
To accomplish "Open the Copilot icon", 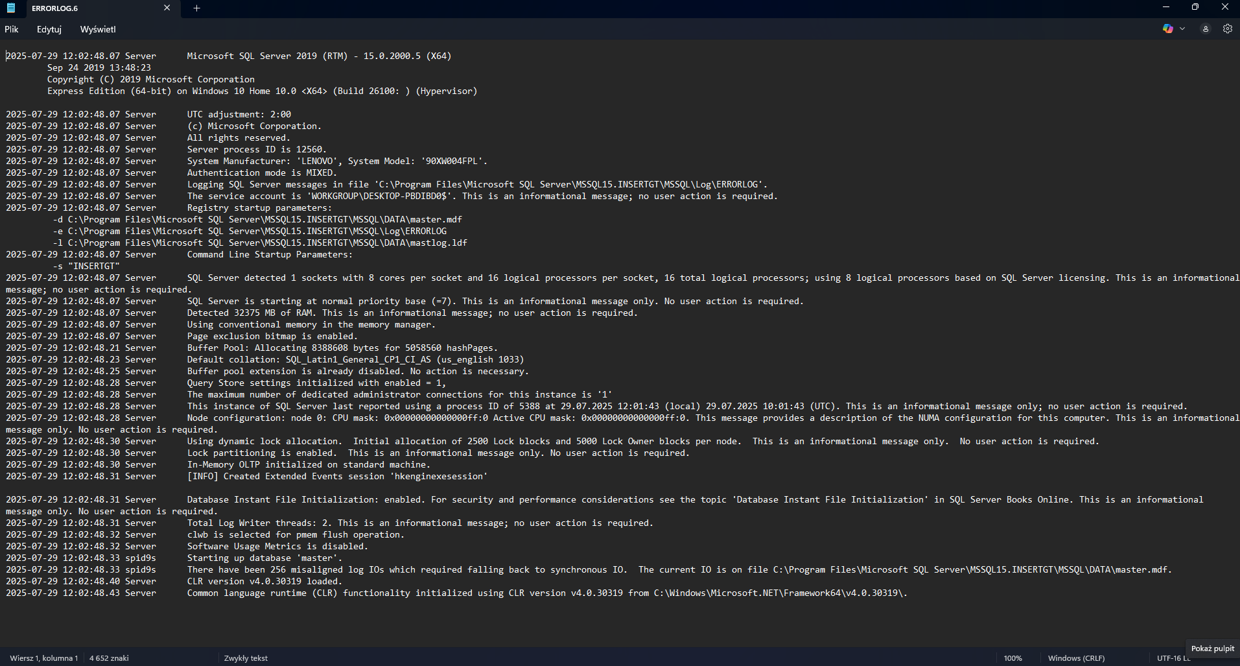I will 1168,29.
